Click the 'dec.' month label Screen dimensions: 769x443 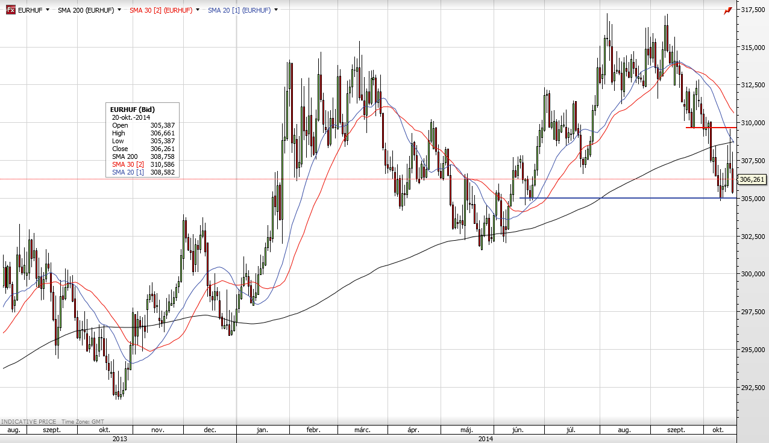tap(210, 430)
